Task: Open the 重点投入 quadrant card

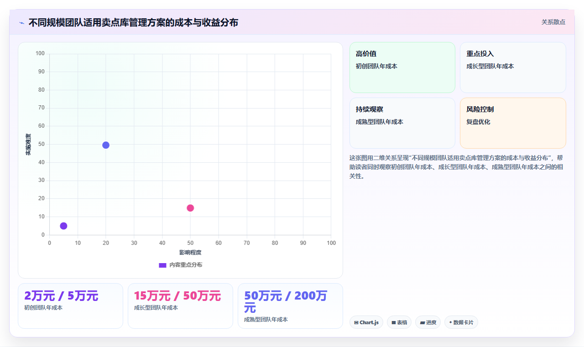Action: pos(513,67)
